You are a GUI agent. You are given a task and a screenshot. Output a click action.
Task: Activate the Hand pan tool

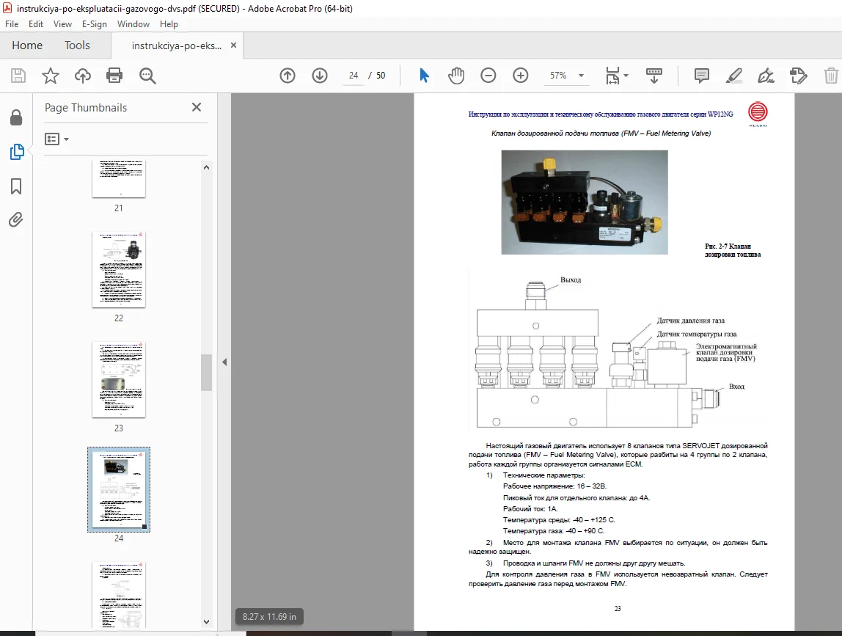click(x=456, y=76)
